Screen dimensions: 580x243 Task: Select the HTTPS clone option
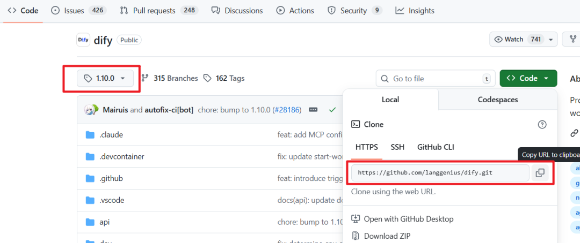pos(367,147)
